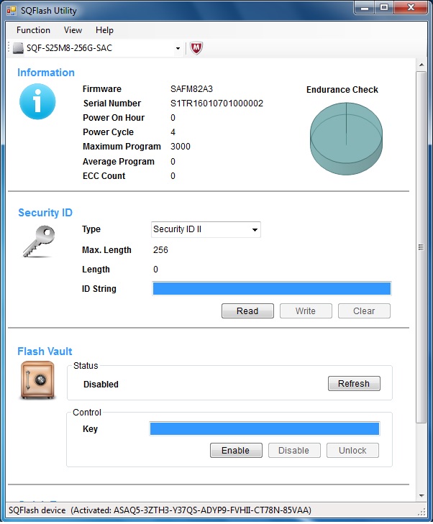Click the Read button
This screenshot has height=524, width=433.
point(247,311)
